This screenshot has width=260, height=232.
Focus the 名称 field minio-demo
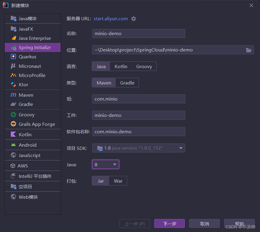(x=139, y=34)
